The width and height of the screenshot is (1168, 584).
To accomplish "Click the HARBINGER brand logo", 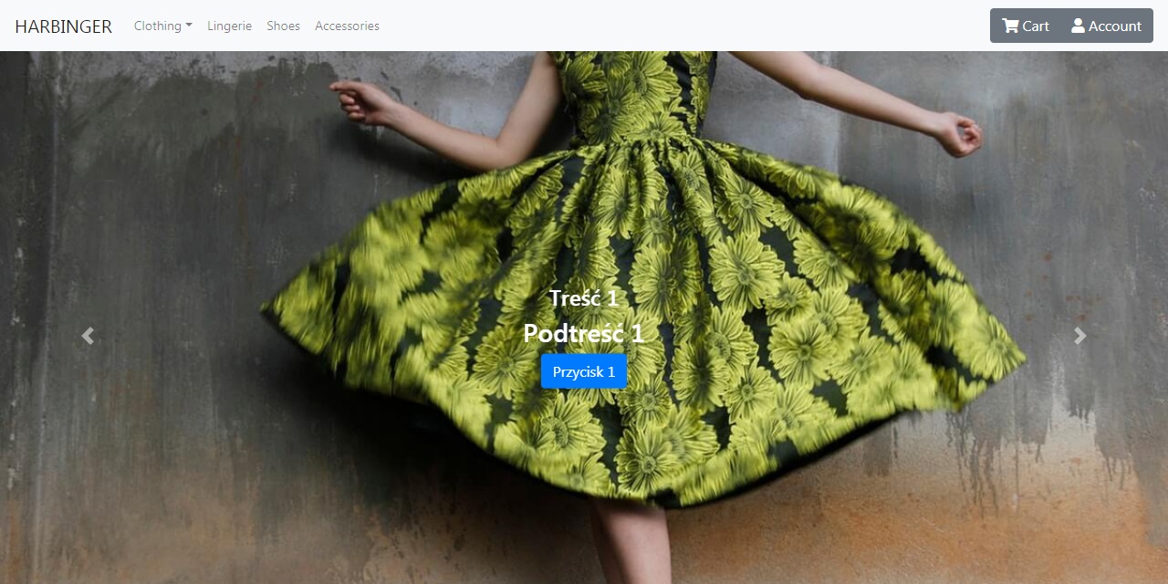I will pos(63,26).
